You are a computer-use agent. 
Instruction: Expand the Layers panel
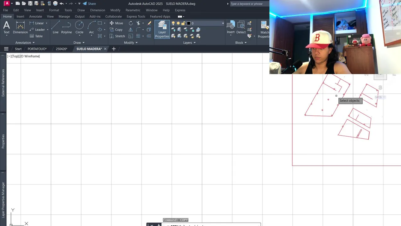(x=190, y=43)
